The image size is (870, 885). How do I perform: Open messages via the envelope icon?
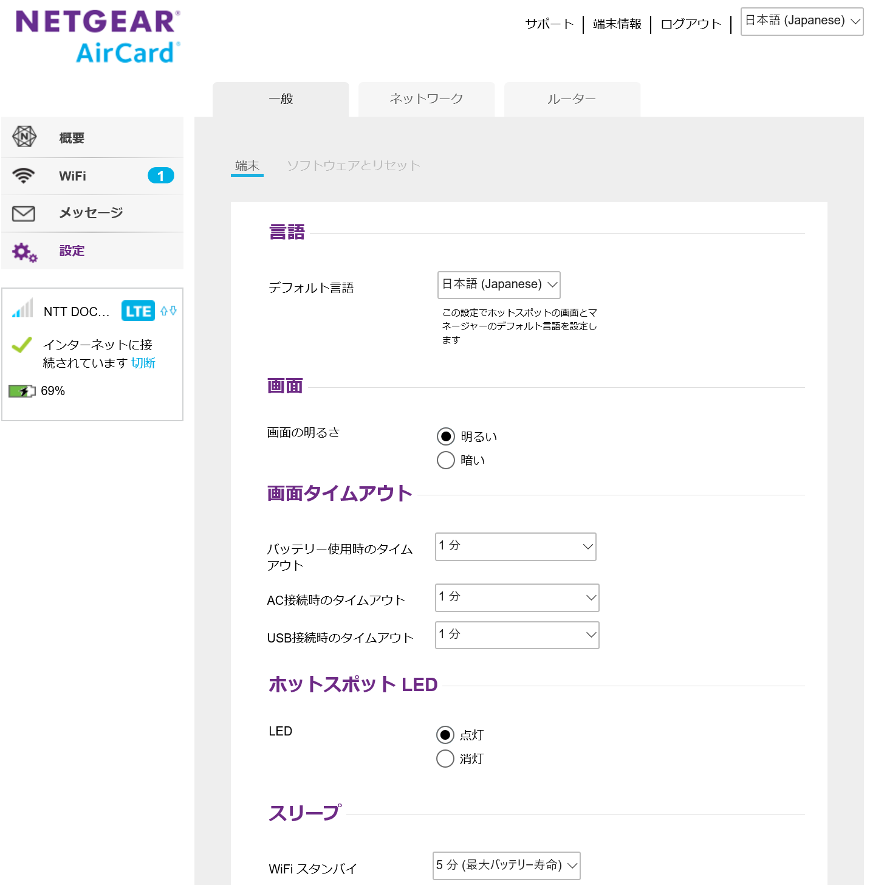24,213
